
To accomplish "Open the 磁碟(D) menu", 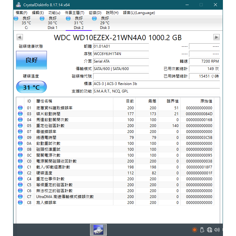I will click(x=95, y=13).
